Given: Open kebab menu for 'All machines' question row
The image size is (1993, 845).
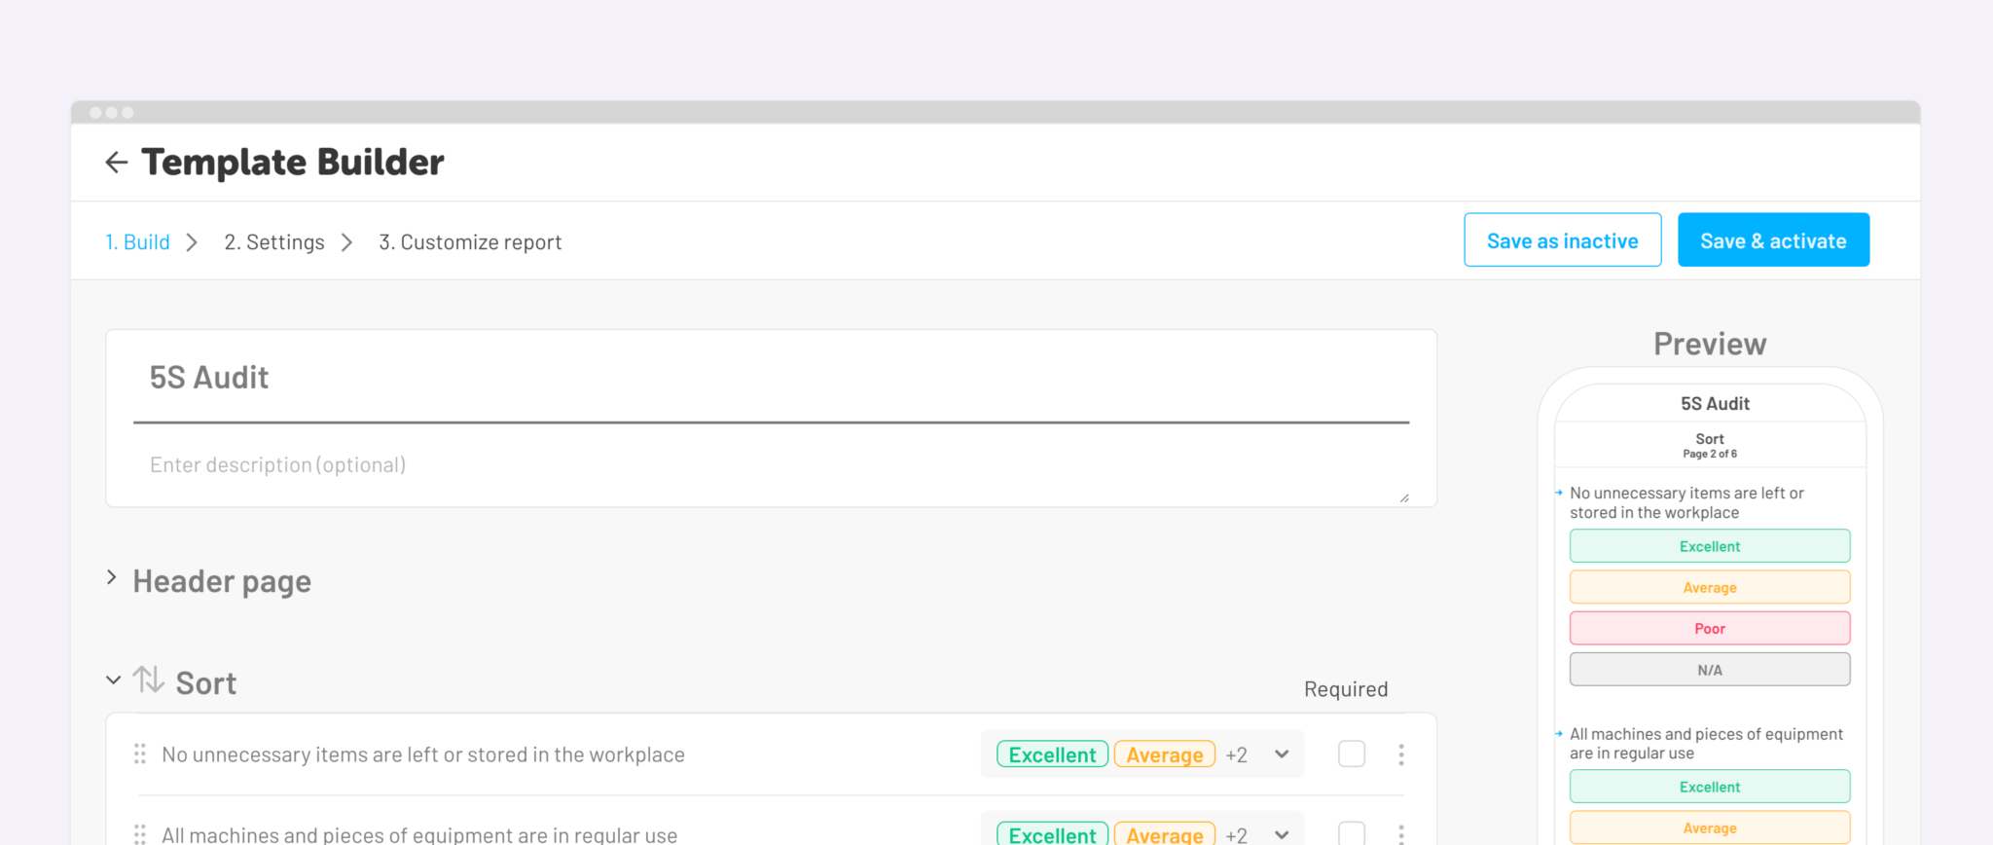Looking at the screenshot, I should click(x=1401, y=834).
